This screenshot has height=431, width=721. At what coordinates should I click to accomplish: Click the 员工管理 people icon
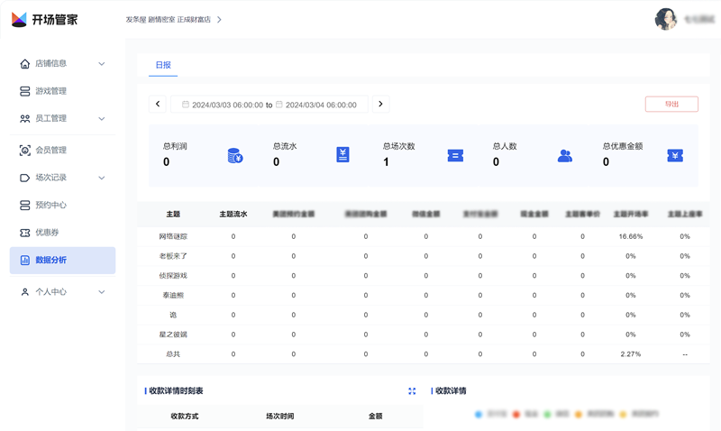25,119
